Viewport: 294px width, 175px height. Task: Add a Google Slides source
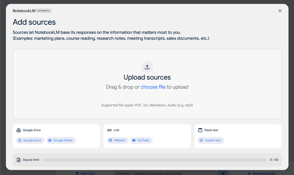coord(61,140)
